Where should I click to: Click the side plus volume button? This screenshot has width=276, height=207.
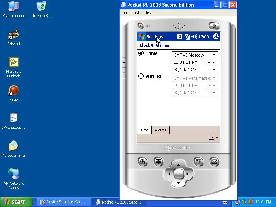(124, 62)
